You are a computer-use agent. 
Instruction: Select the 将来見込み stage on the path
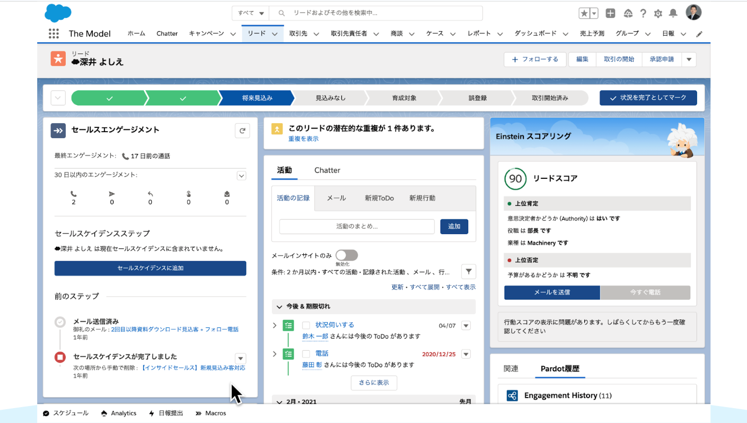[x=258, y=98]
